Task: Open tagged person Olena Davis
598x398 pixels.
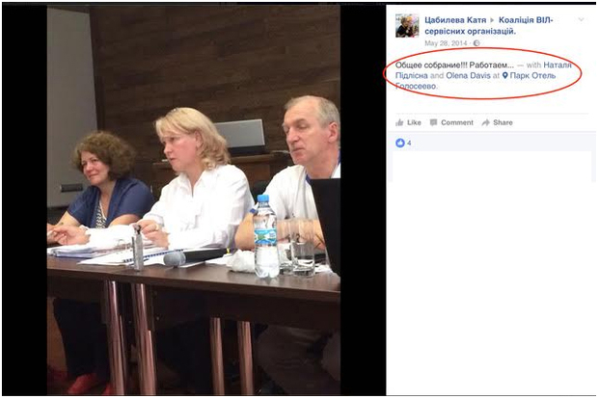Action: pos(468,75)
